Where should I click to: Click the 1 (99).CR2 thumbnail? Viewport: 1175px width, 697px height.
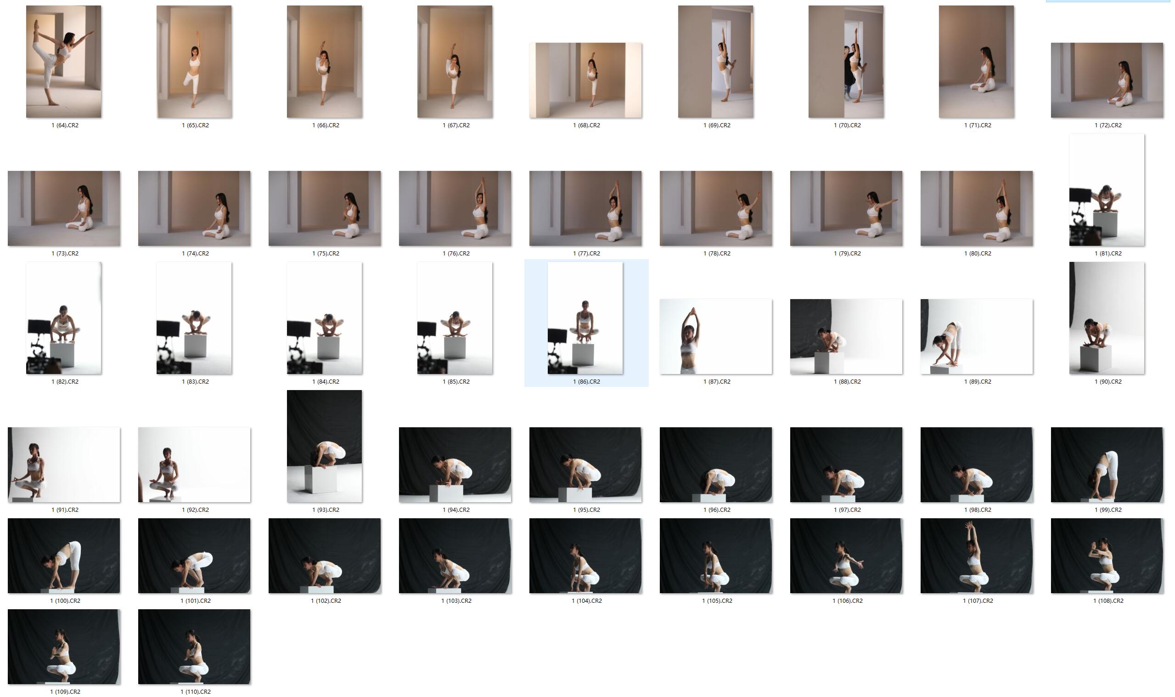(x=1107, y=465)
